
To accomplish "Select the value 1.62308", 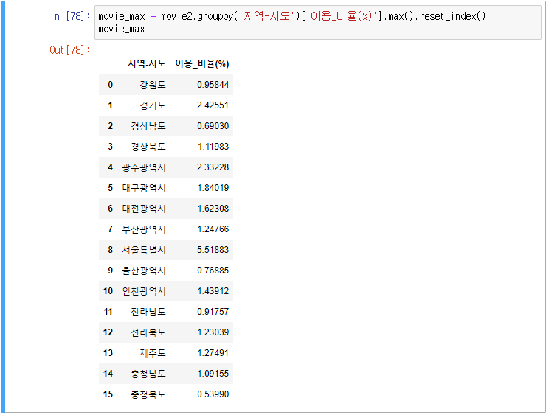I will point(213,209).
